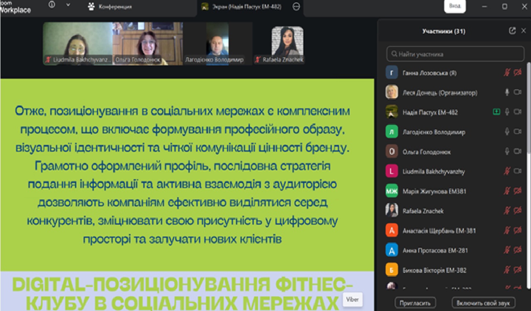Image resolution: width=531 pixels, height=311 pixels.
Task: Click the Вход button in the title bar
Action: point(455,7)
